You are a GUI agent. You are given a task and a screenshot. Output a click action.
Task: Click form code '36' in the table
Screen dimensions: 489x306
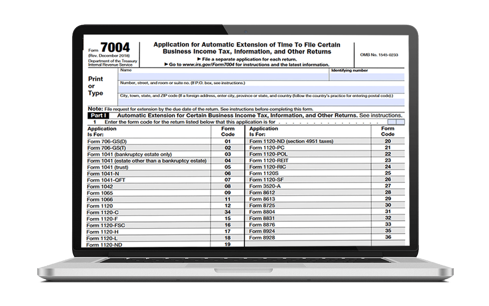point(388,237)
